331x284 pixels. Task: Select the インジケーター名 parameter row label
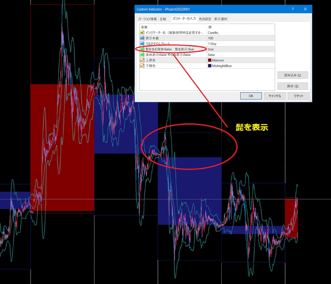pos(174,33)
